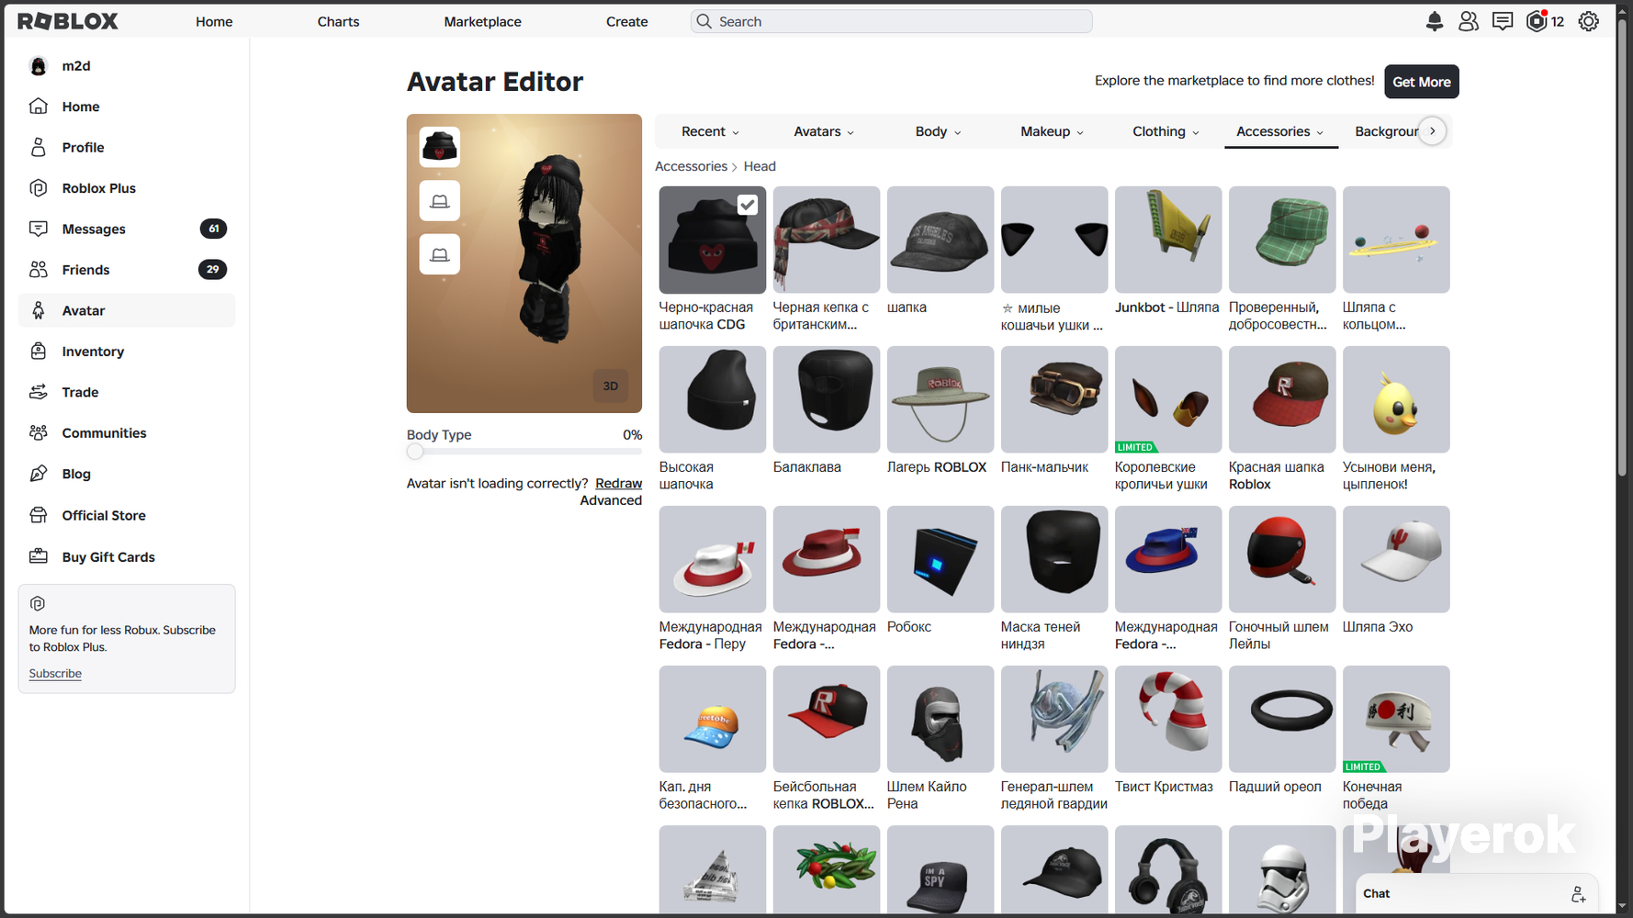Open the notifications bell icon
This screenshot has height=918, width=1633.
pos(1435,21)
